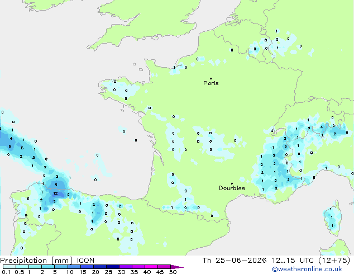Click the Paris location dot marker

pos(211,78)
